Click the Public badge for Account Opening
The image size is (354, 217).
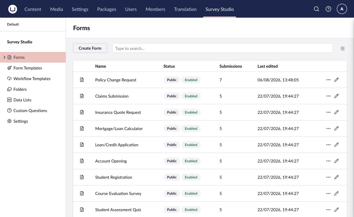click(x=172, y=161)
